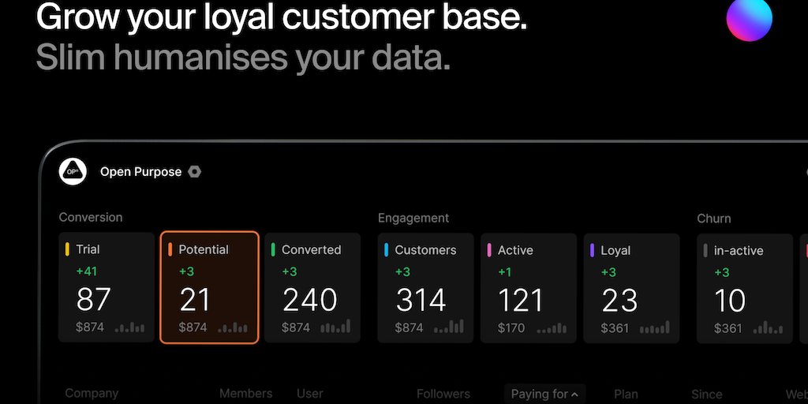Click the mini bar chart in Active card
This screenshot has width=808, height=404.
pos(552,327)
